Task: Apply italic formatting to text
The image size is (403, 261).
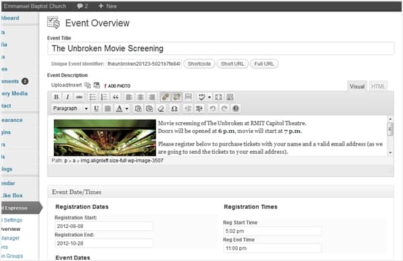Action: (67, 97)
